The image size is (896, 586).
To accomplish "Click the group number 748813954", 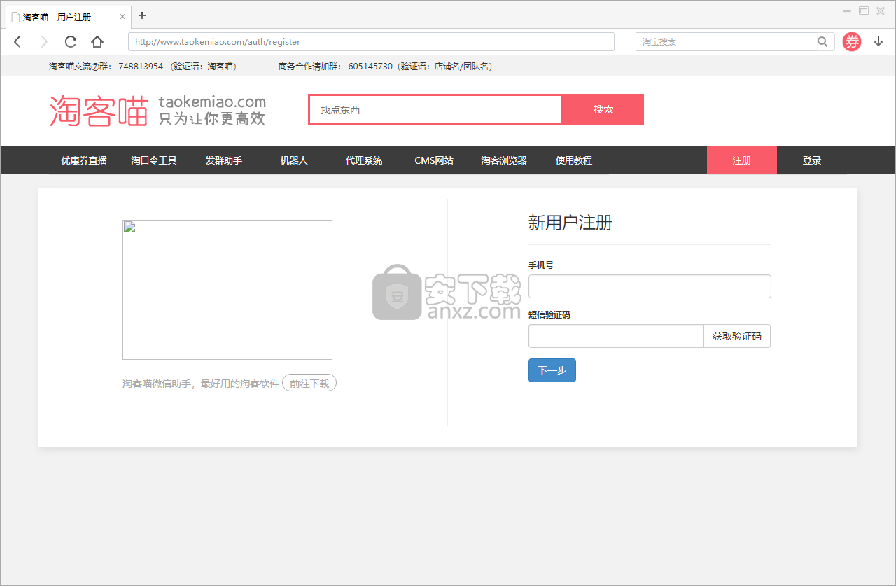I will [141, 66].
